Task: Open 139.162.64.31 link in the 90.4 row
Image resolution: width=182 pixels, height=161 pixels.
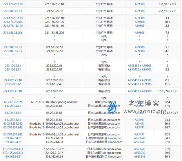Action: click(x=13, y=156)
